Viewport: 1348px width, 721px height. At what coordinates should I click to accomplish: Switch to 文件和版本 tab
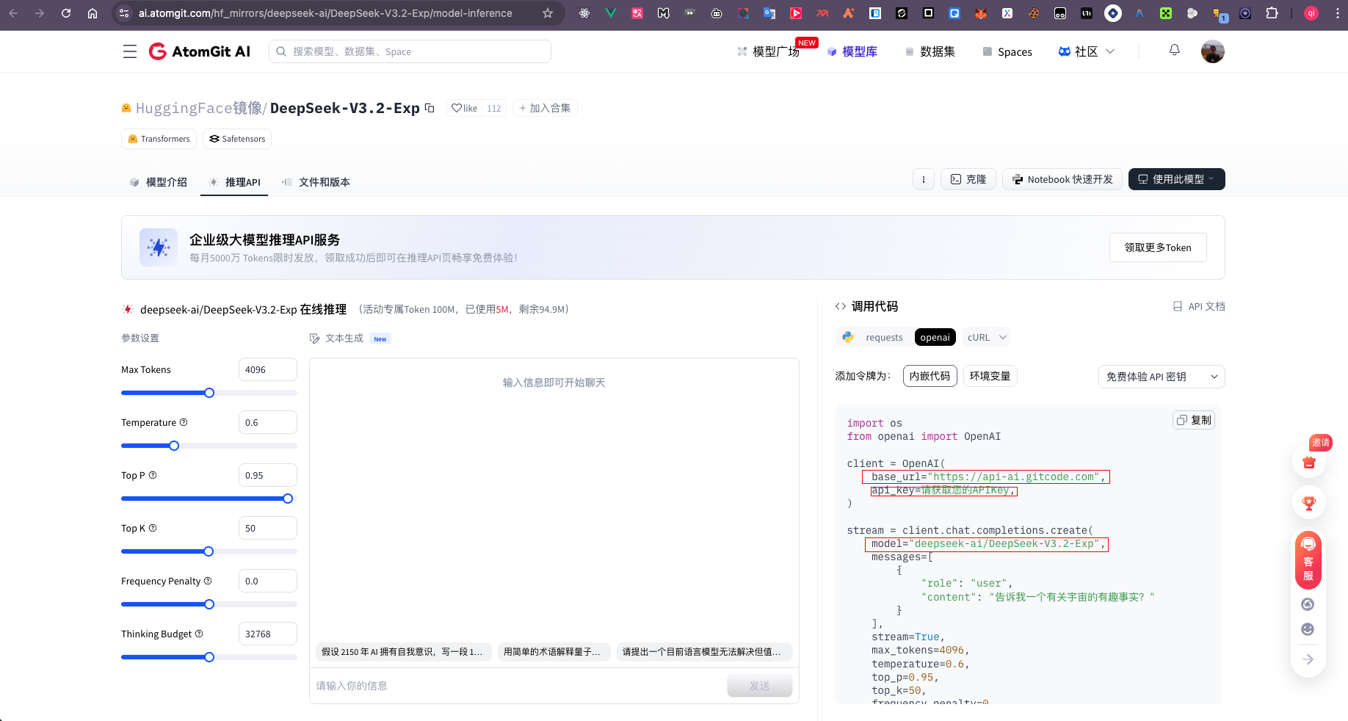pos(316,182)
